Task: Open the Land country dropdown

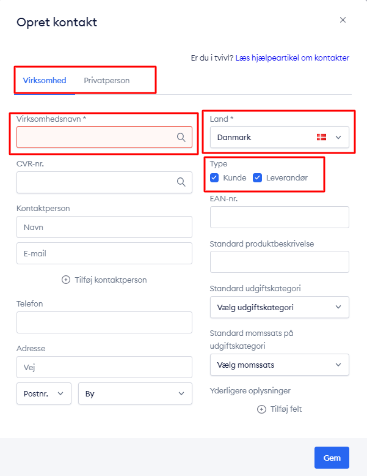Action: 280,137
